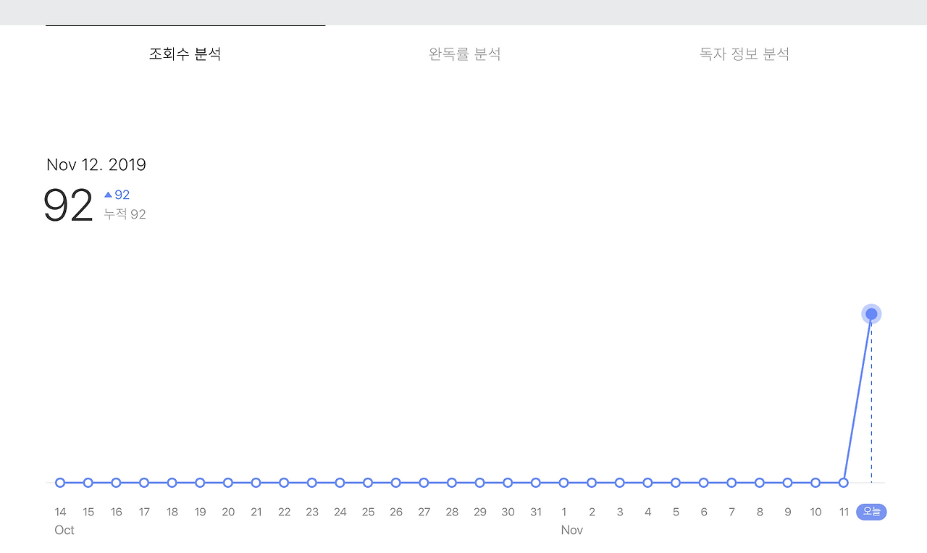Select the 조회수 분석 tab

point(185,54)
